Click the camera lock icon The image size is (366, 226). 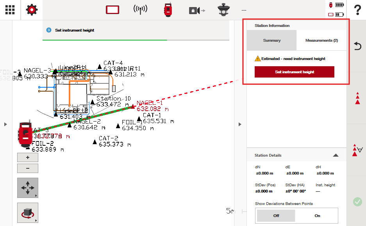(x=196, y=10)
